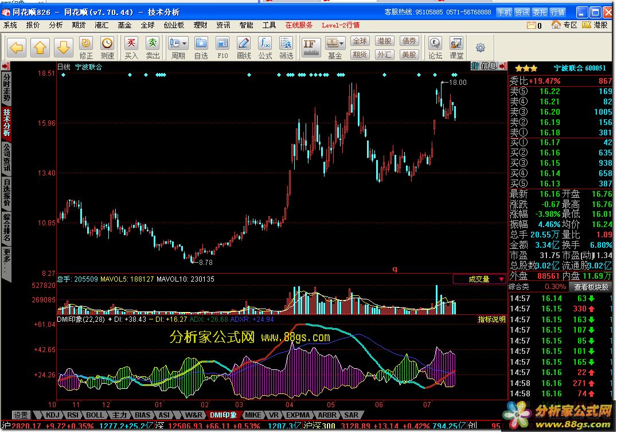
Task: Toggle the 指 indicator button
Action: [x=475, y=66]
